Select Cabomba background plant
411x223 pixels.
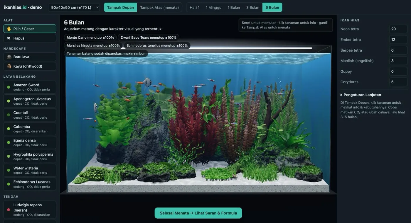(x=30, y=129)
